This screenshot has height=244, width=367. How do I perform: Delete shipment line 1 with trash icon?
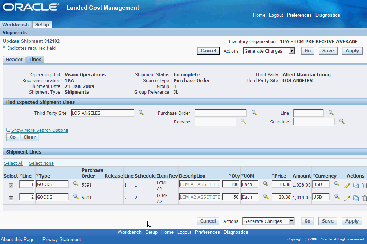[364, 186]
